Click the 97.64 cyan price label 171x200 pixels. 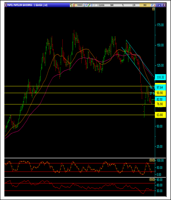pyautogui.click(x=161, y=87)
